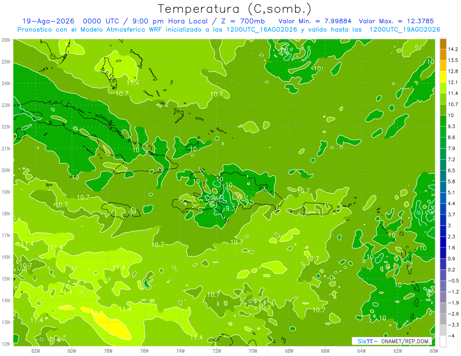Click the "64W" longitude axis label
Image resolution: width=461 pixels, height=356 pixels.
362,351
